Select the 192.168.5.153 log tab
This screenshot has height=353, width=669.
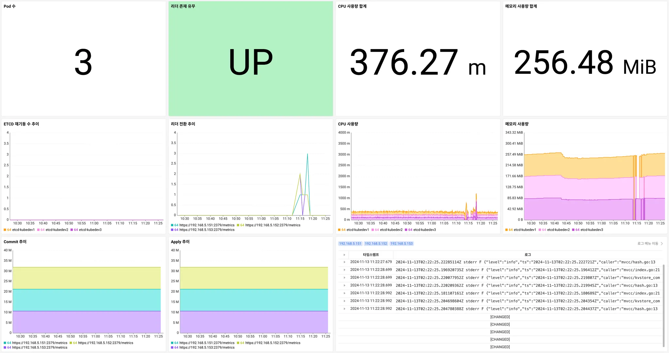401,244
